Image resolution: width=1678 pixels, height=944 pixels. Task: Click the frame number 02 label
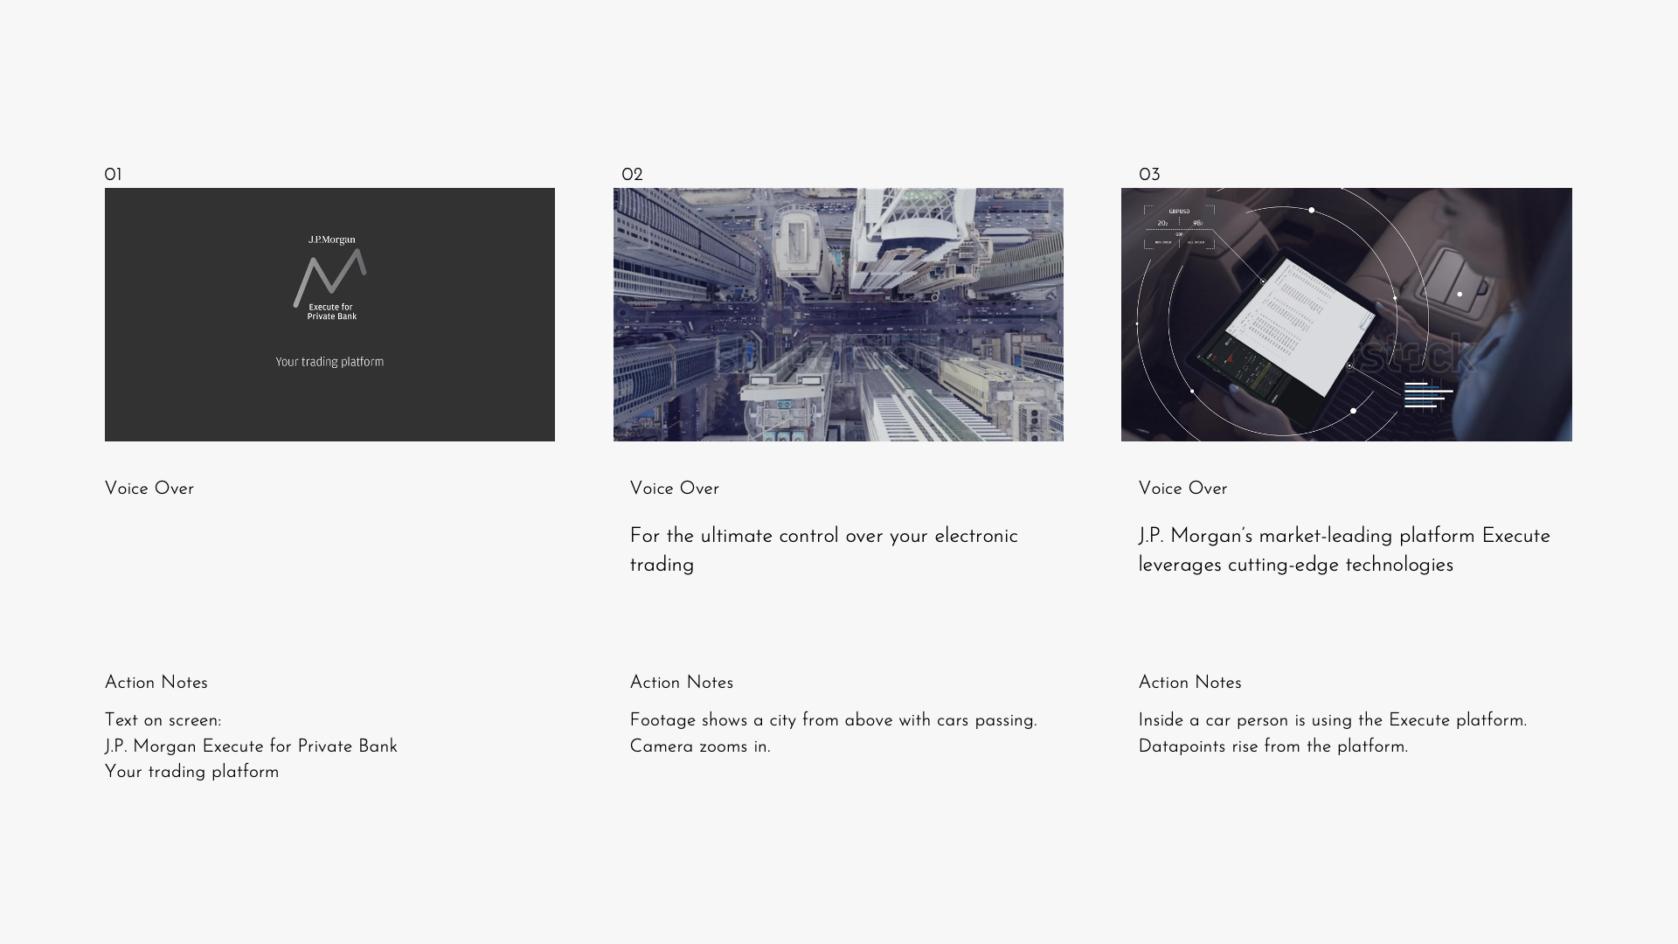[x=632, y=175]
